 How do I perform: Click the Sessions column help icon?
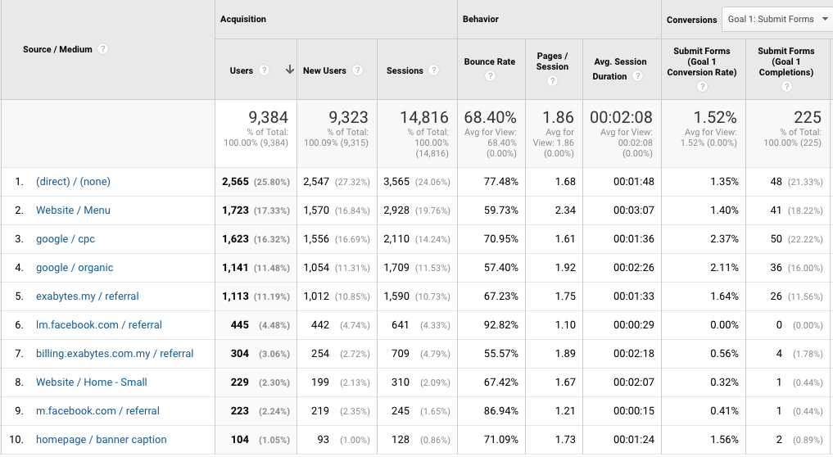tap(434, 70)
